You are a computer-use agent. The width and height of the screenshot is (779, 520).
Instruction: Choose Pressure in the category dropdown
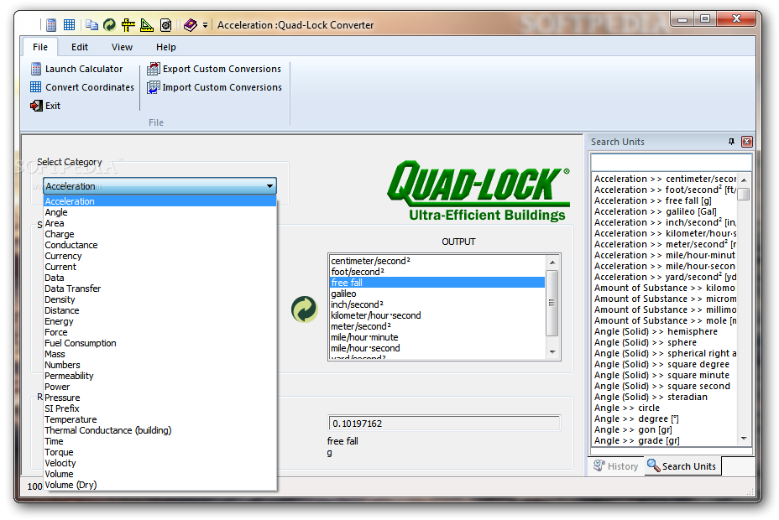tap(160, 398)
